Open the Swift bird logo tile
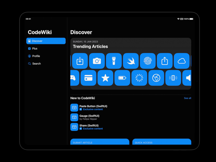Viewport: 216px width, 162px height. tap(131, 61)
